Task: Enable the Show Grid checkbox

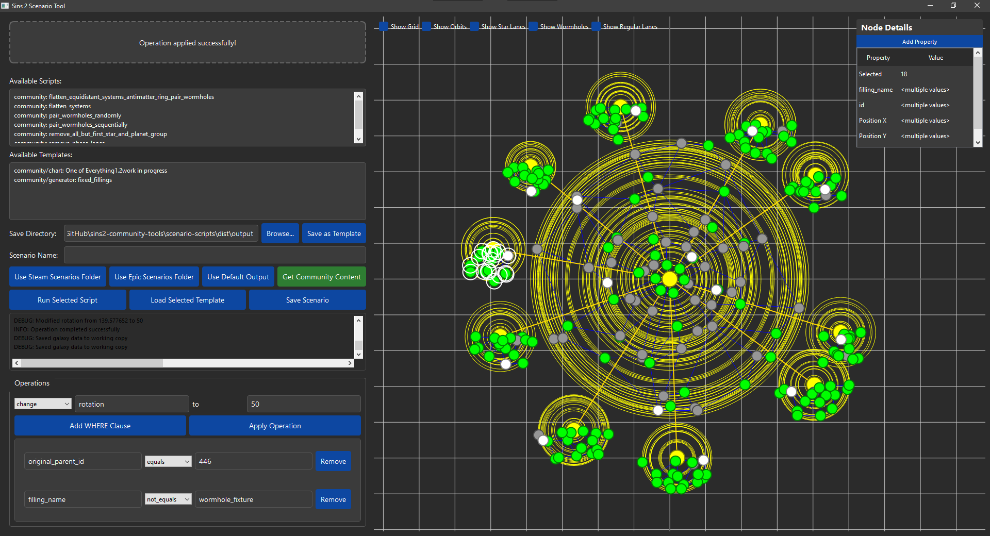Action: [383, 26]
